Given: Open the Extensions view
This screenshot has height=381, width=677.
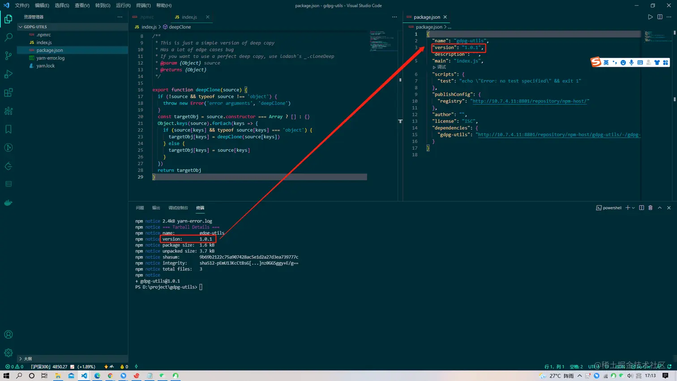Looking at the screenshot, I should (8, 93).
